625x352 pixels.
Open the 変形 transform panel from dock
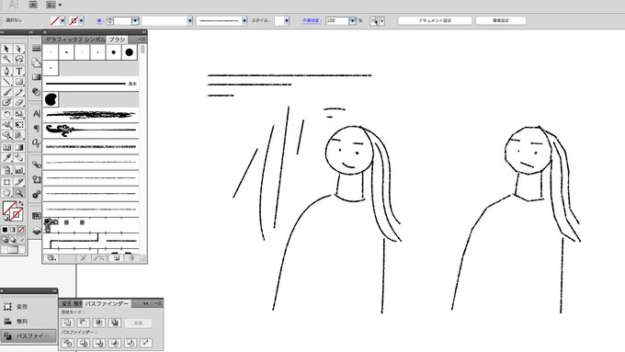(28, 307)
